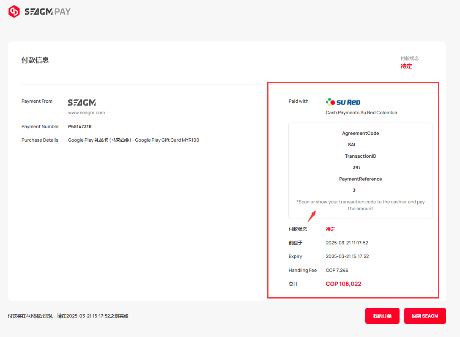Click the 付款状态 label above 创建于
This screenshot has height=337, width=460.
coord(298,229)
